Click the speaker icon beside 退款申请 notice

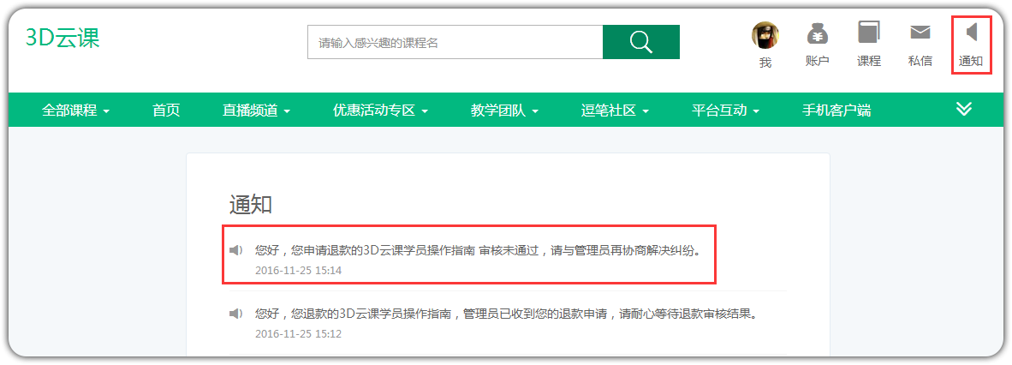[x=236, y=314]
